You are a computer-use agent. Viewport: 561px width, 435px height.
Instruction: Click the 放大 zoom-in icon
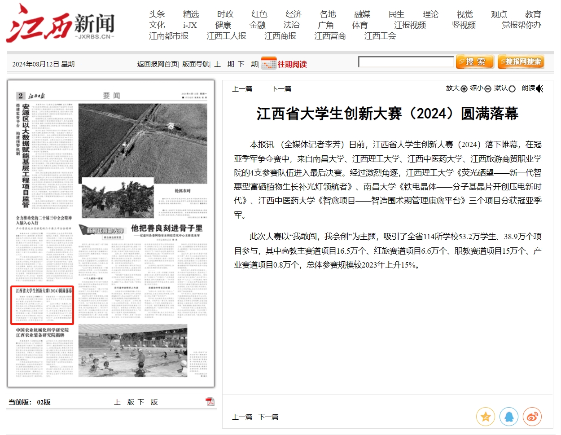click(464, 88)
